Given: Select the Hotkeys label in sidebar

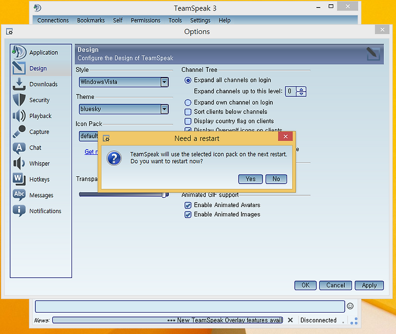Looking at the screenshot, I should 40,180.
